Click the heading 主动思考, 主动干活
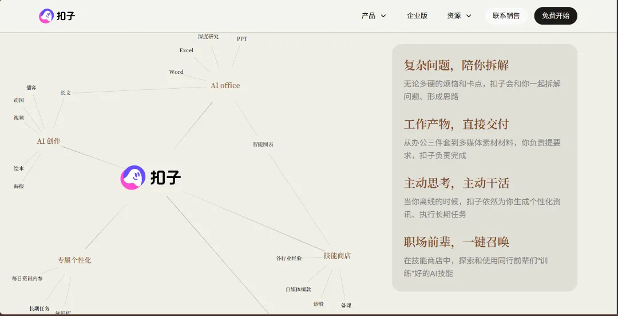The width and height of the screenshot is (618, 316). coord(456,183)
